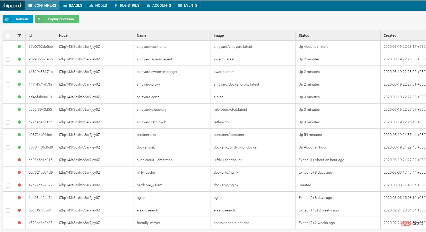
Task: Check the box for elasticsearch row
Action: pos(8,210)
